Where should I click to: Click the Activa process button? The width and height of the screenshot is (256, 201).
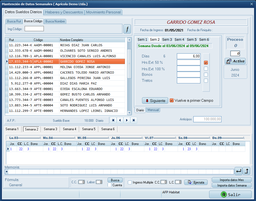(x=235, y=61)
